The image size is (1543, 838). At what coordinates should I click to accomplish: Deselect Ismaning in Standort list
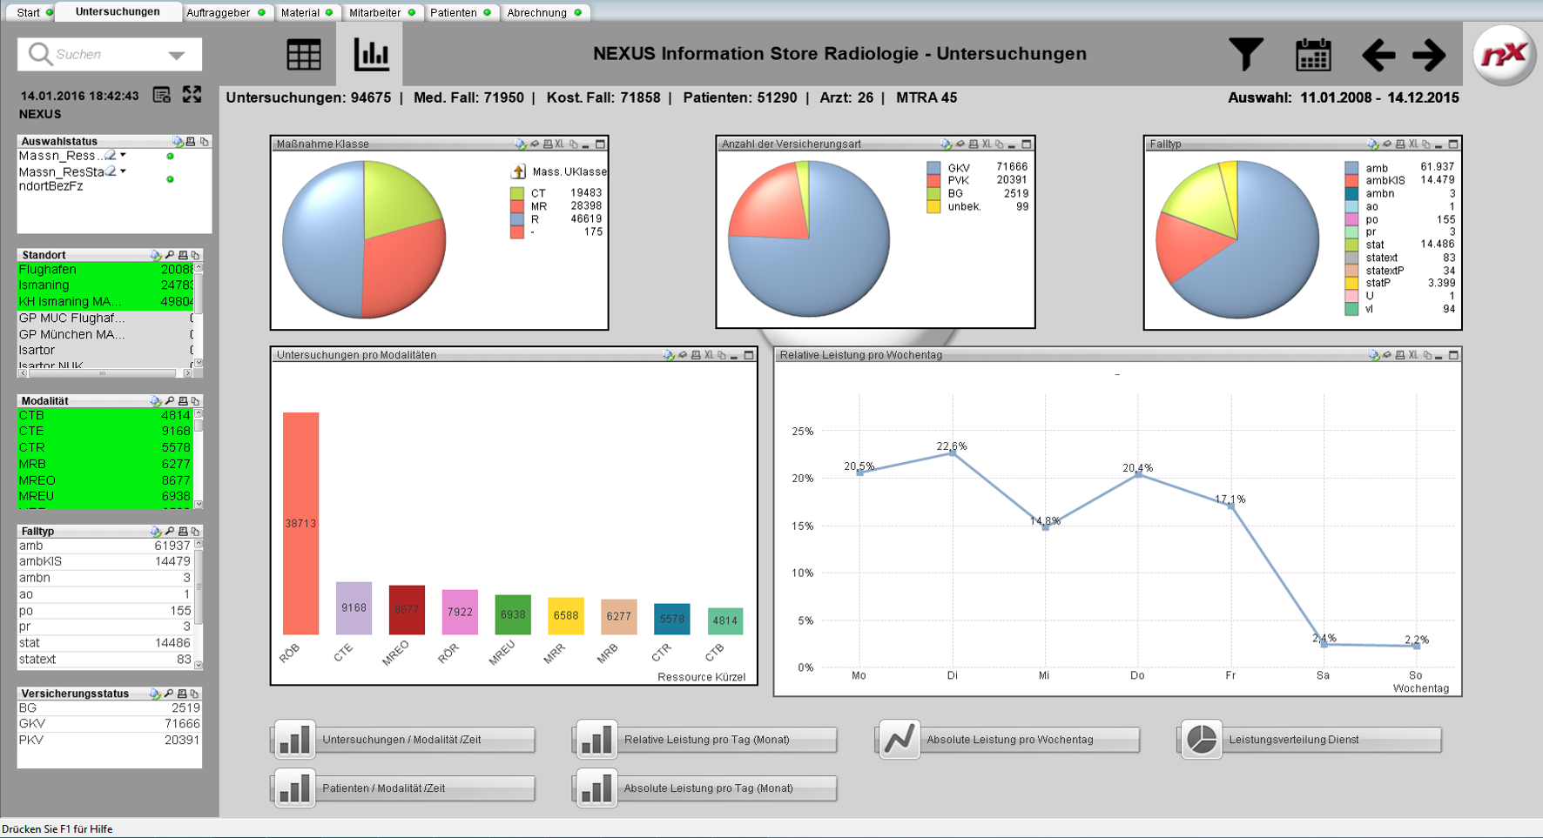click(105, 285)
